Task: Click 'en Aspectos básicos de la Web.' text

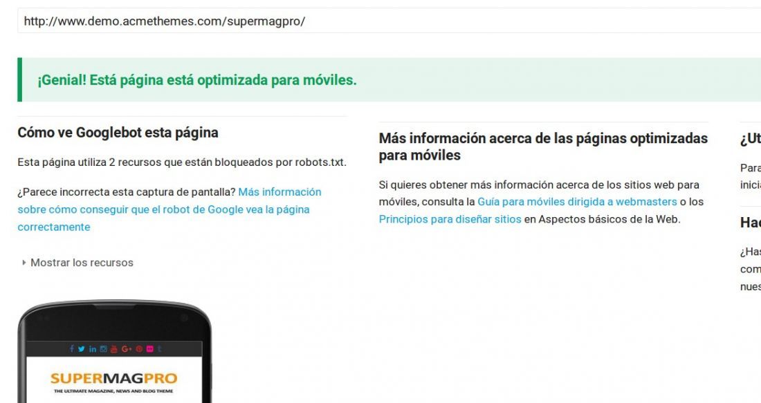Action: pos(603,219)
